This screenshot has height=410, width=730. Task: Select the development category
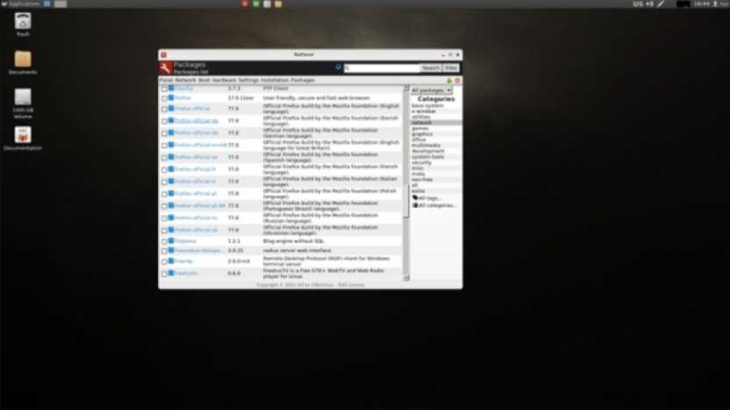pyautogui.click(x=428, y=151)
